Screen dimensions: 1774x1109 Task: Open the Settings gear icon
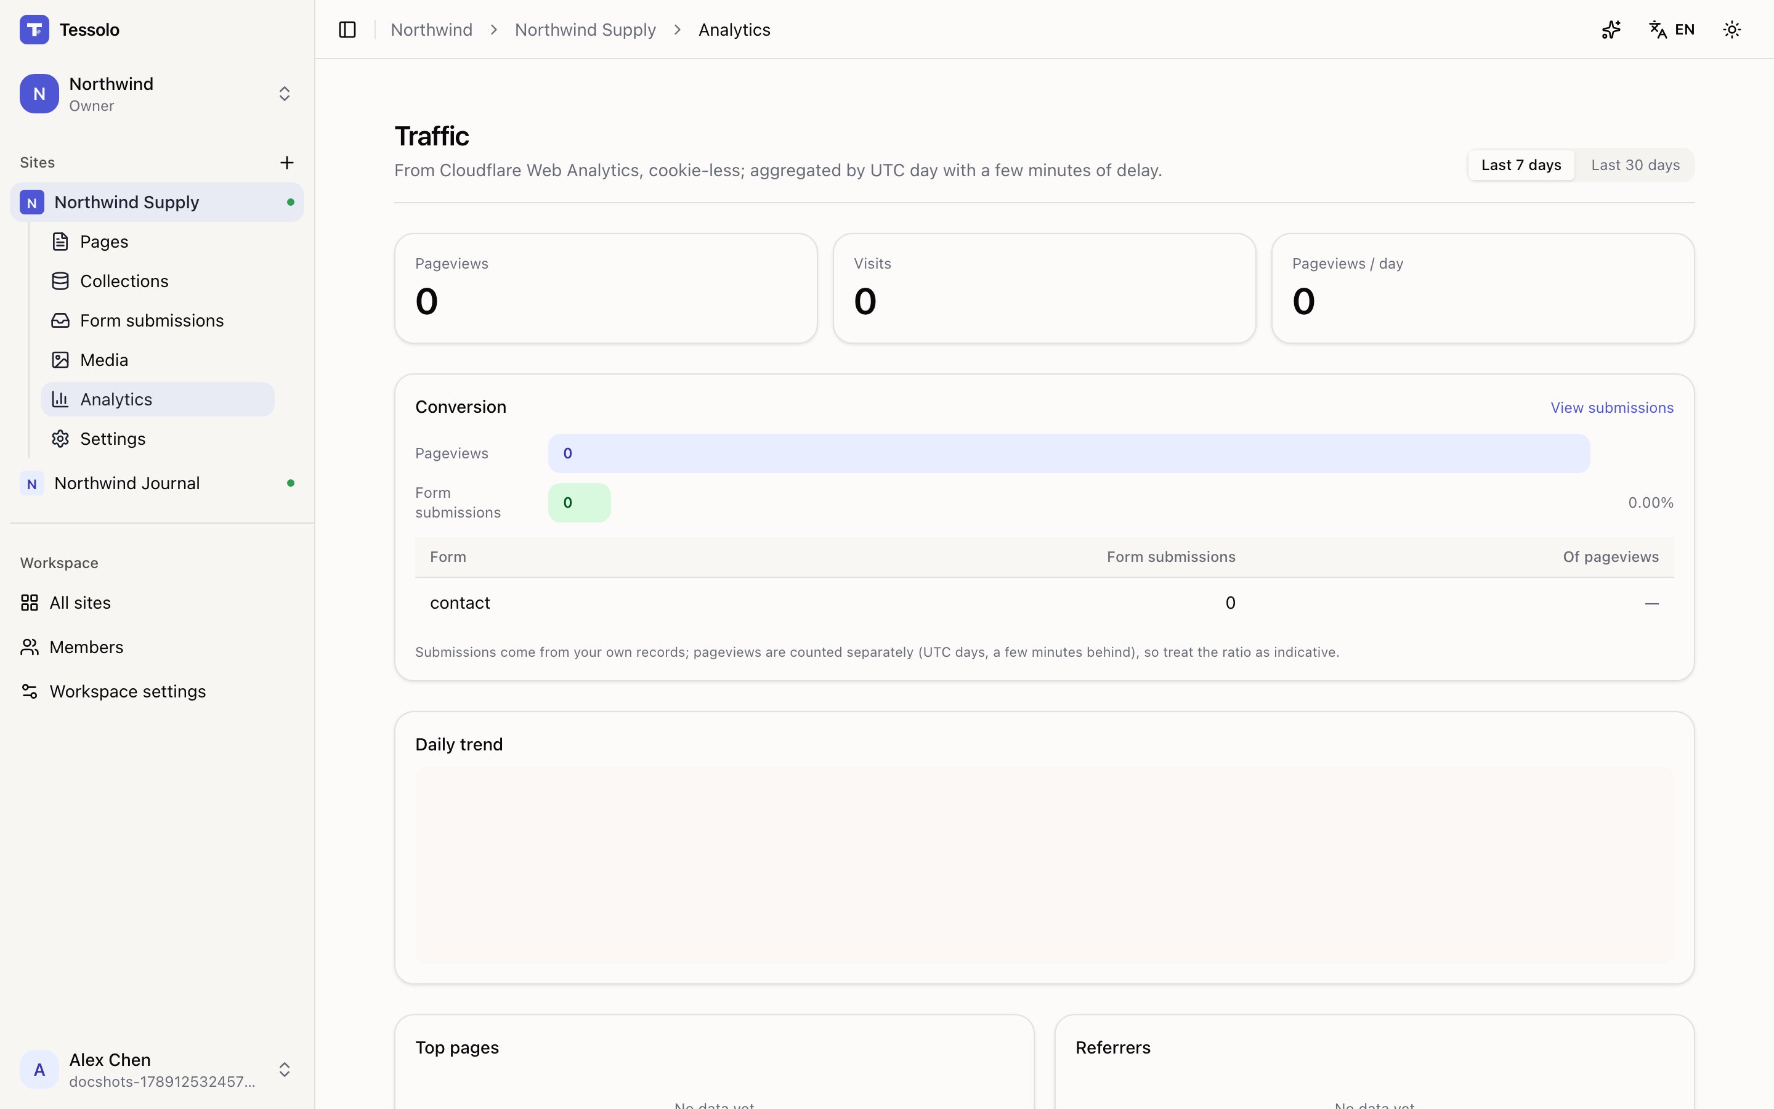click(60, 439)
